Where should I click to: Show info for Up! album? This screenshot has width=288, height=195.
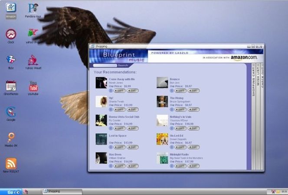tap(111, 109)
